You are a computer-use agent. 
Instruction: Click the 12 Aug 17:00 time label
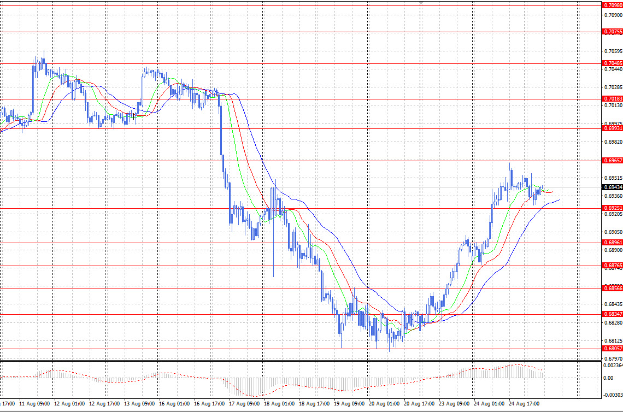click(104, 404)
